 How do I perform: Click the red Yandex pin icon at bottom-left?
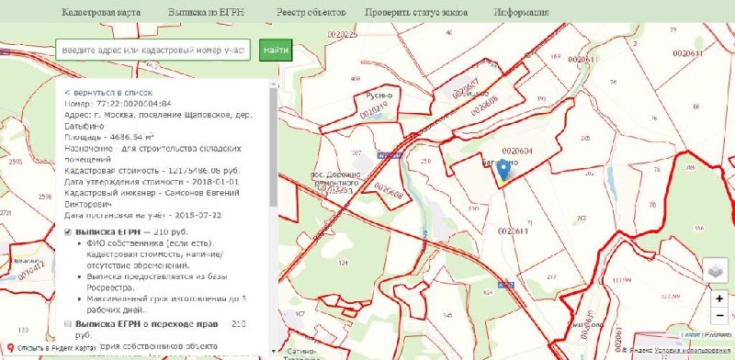click(x=11, y=348)
